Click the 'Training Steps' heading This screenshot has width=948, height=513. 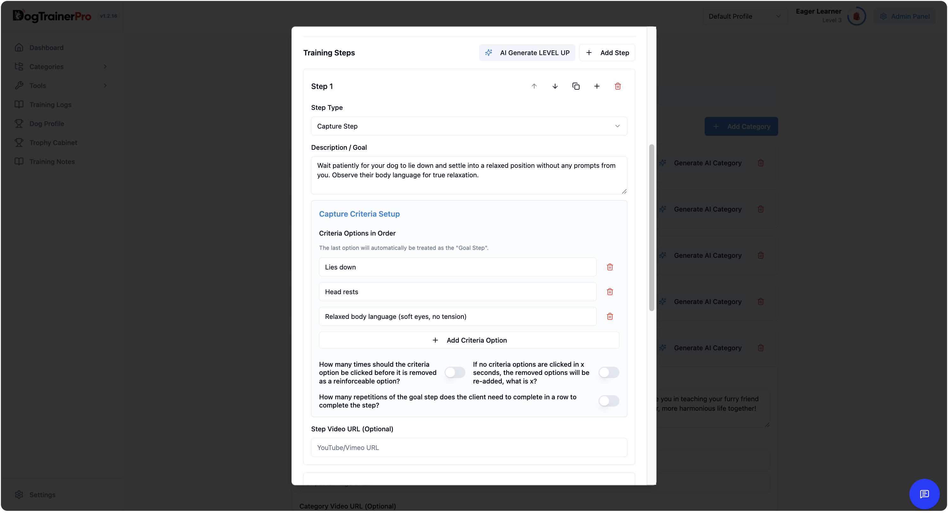[x=329, y=53]
